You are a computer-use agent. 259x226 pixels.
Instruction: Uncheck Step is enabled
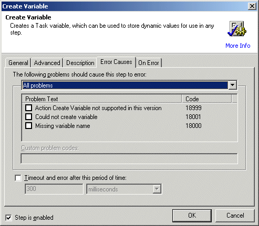[8, 218]
